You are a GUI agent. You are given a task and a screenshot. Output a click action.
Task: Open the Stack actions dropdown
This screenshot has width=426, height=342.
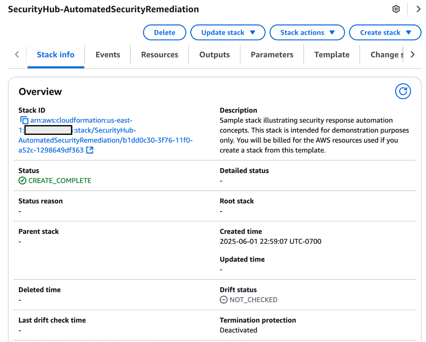click(307, 32)
